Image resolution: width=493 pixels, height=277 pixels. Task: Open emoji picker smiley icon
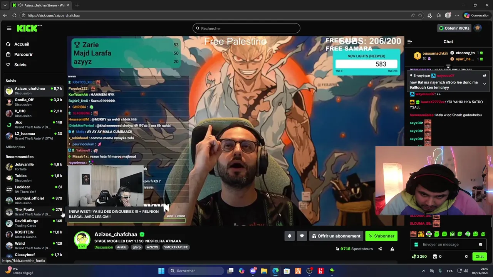point(481,245)
